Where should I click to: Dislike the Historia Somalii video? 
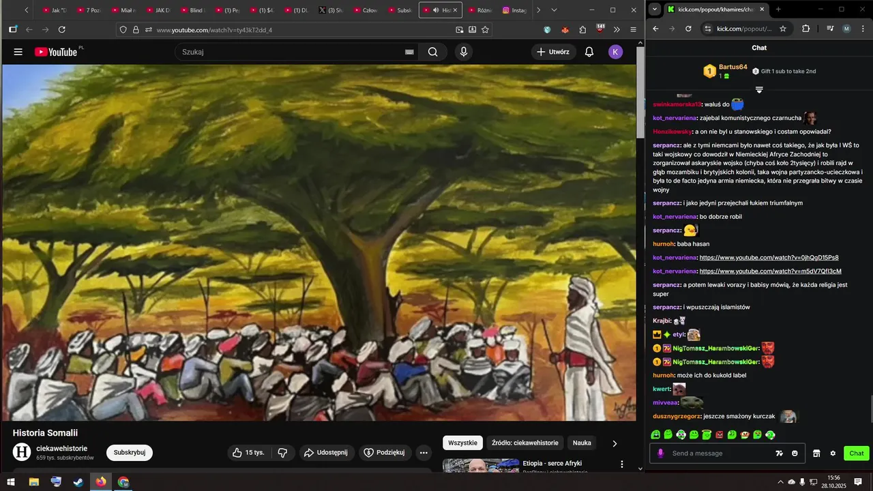click(x=282, y=453)
